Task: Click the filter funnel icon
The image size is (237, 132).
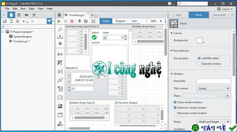Action: click(49, 21)
